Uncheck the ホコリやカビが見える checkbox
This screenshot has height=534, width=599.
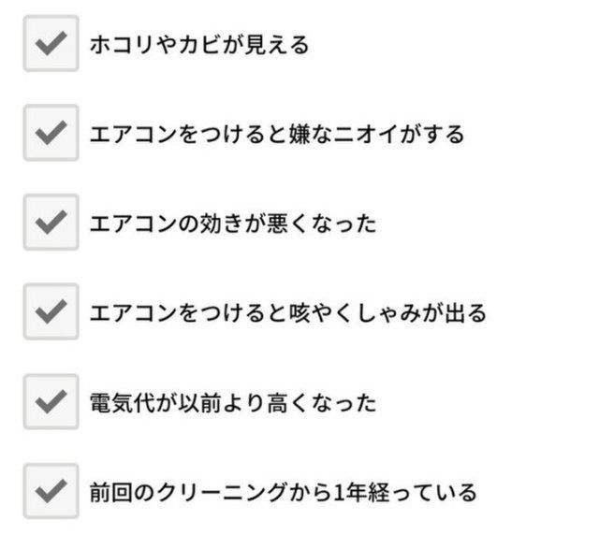pyautogui.click(x=51, y=43)
